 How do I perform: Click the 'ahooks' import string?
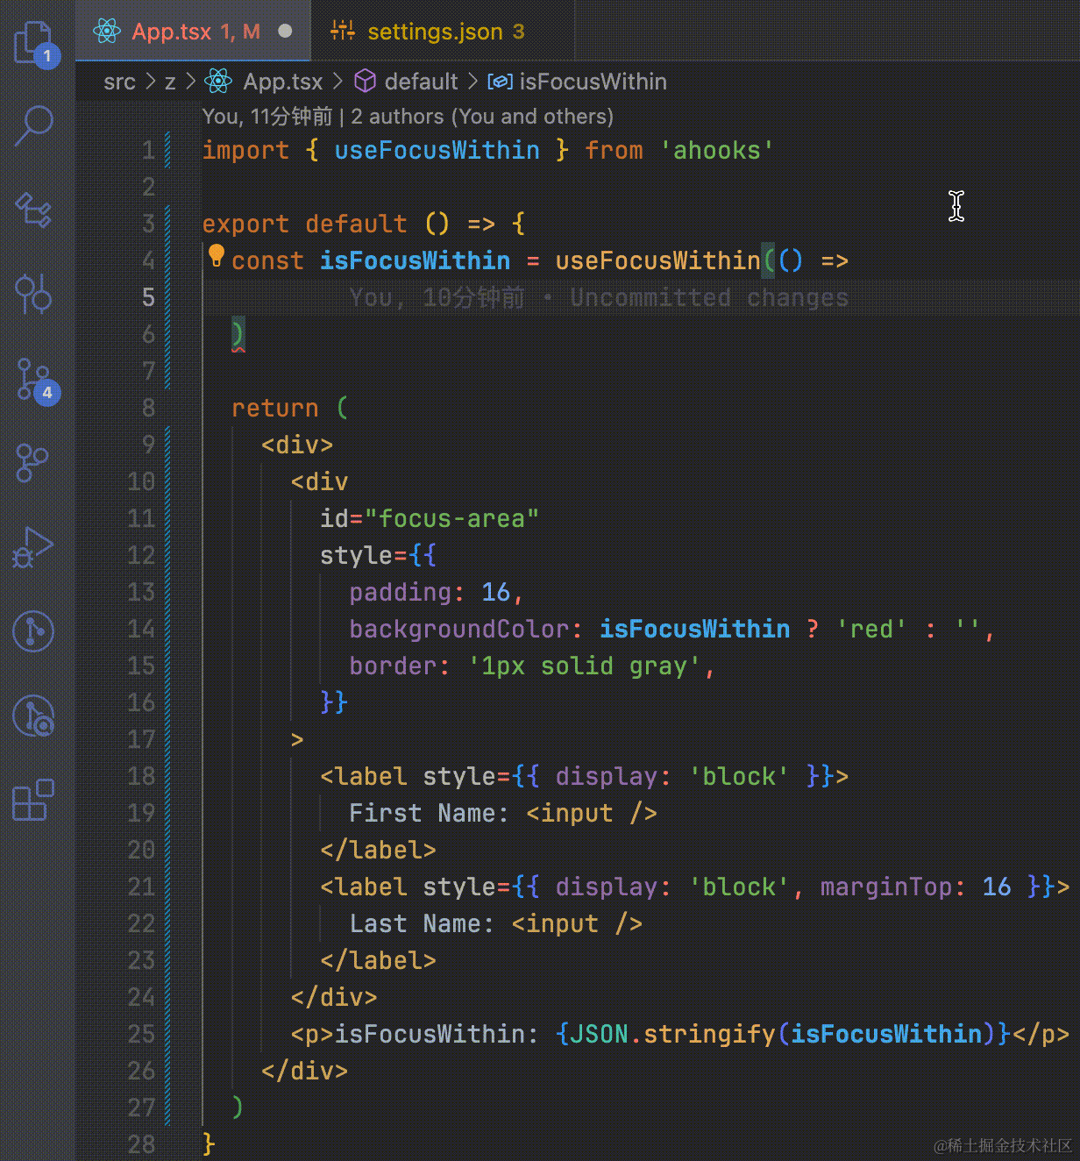[717, 150]
